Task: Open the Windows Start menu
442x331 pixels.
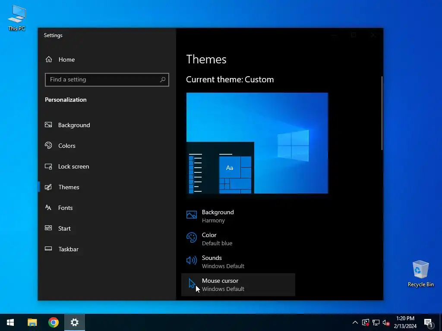Action: [10, 322]
